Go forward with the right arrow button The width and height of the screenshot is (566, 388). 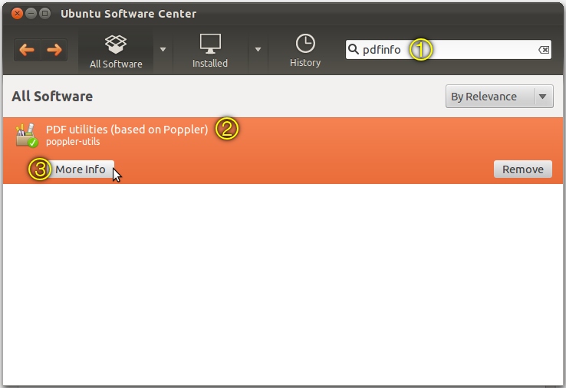tap(54, 50)
